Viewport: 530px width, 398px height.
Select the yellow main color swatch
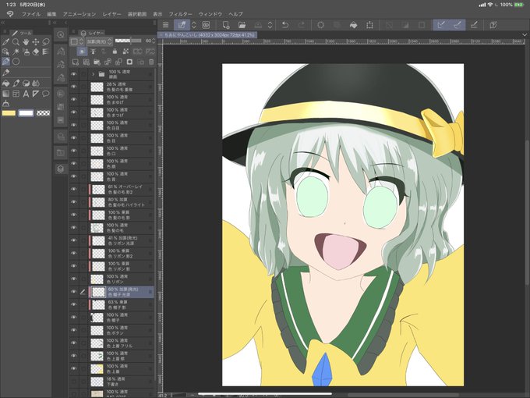click(x=9, y=113)
